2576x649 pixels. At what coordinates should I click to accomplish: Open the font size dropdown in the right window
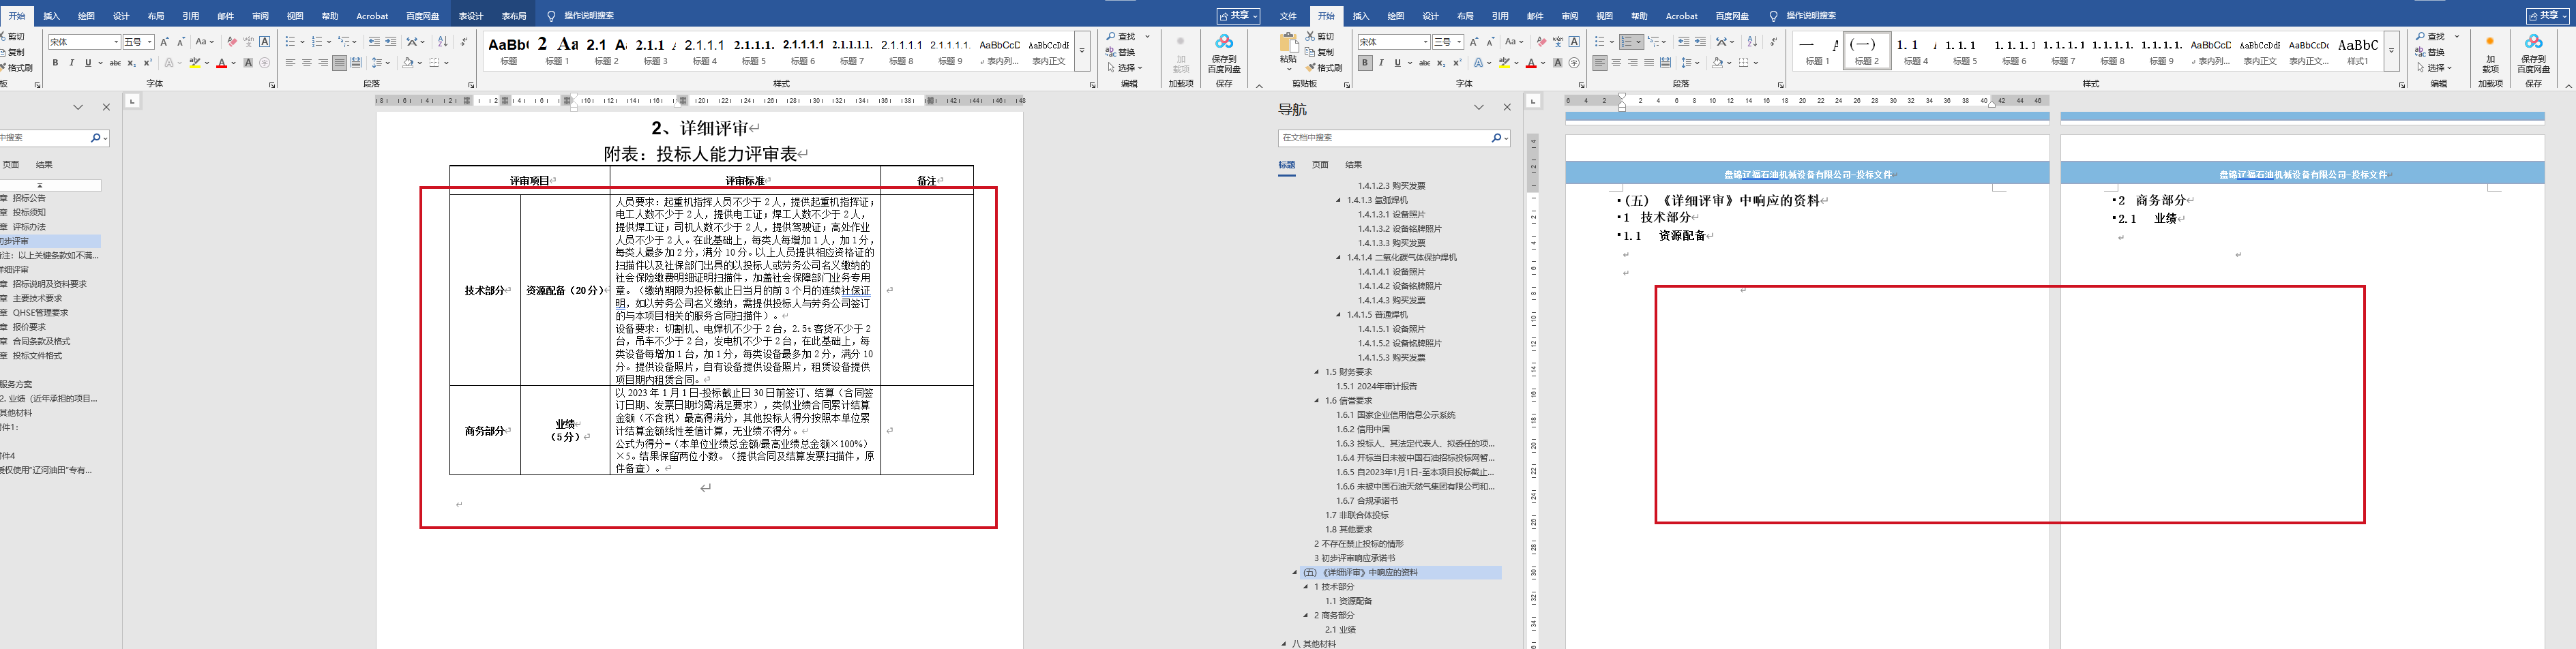coord(1459,42)
